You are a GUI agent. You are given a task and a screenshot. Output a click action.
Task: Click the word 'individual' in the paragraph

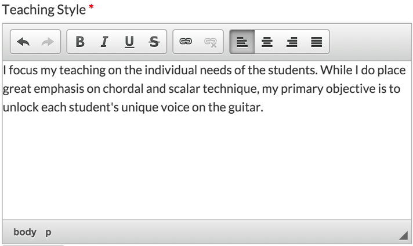[x=171, y=70]
